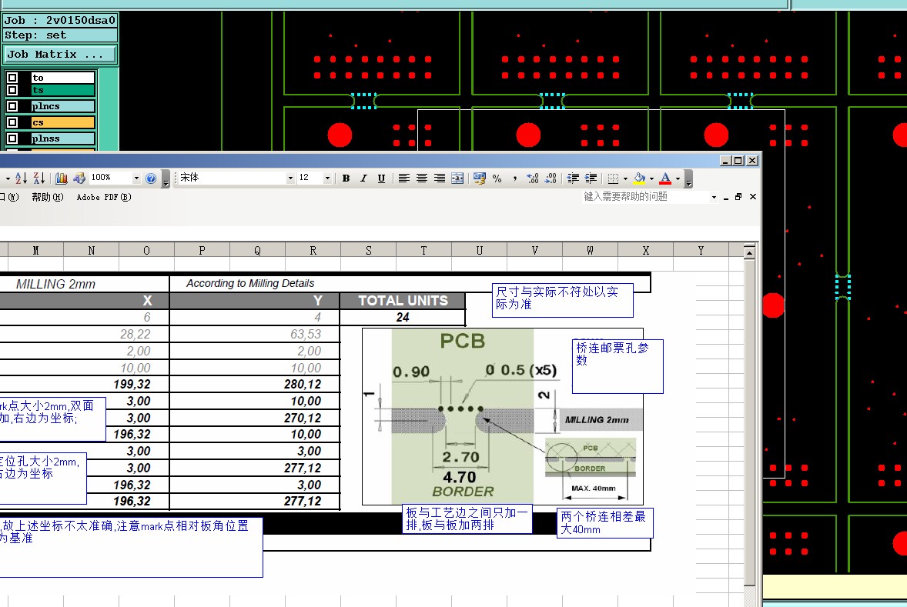Open help question box dropdown arrow

point(714,197)
